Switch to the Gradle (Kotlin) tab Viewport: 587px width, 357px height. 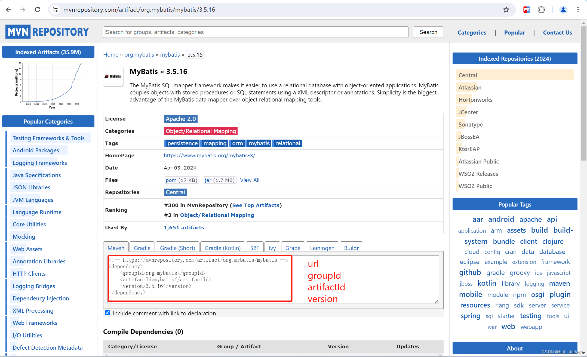point(222,248)
